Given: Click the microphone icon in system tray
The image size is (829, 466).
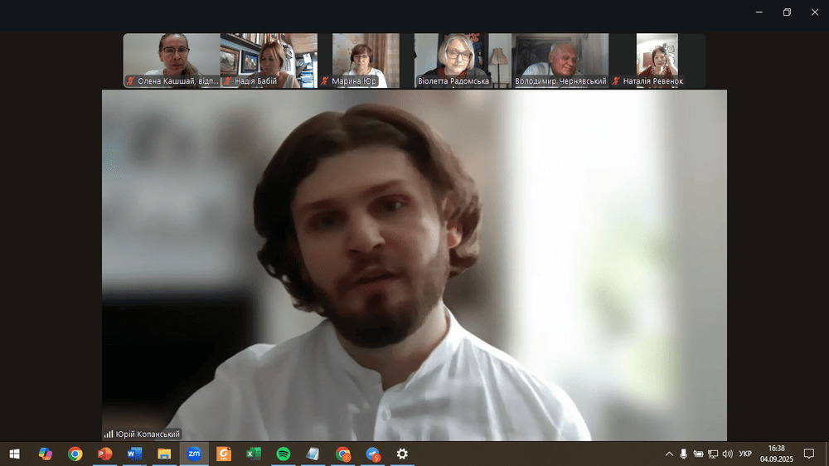Looking at the screenshot, I should (684, 454).
